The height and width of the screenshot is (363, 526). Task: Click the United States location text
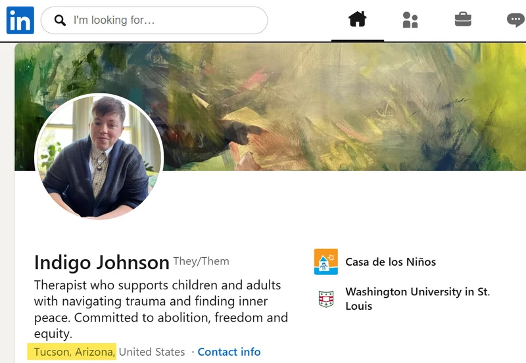[x=152, y=352]
